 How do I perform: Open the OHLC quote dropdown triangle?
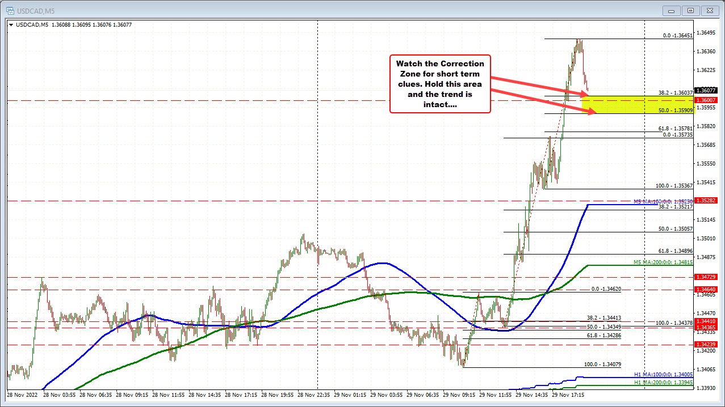[x=11, y=24]
